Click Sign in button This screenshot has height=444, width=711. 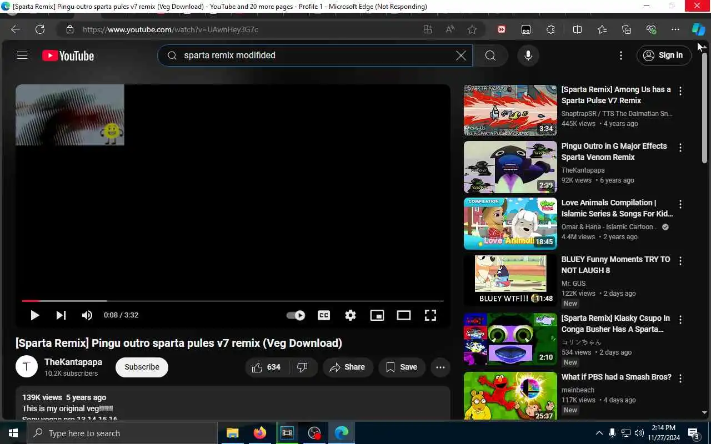click(663, 56)
